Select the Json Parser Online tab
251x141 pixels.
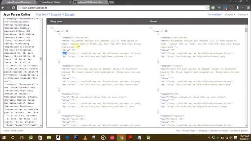(55, 2)
